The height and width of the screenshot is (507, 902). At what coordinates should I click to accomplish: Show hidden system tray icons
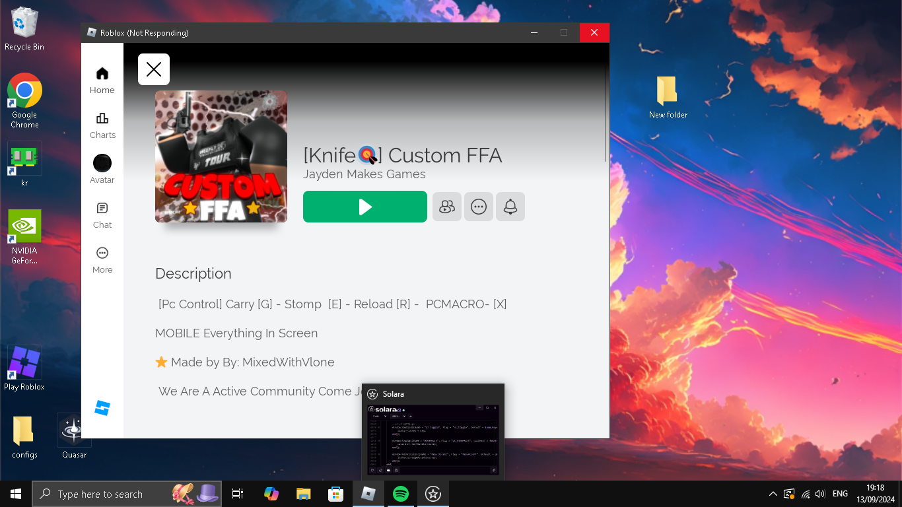click(773, 494)
